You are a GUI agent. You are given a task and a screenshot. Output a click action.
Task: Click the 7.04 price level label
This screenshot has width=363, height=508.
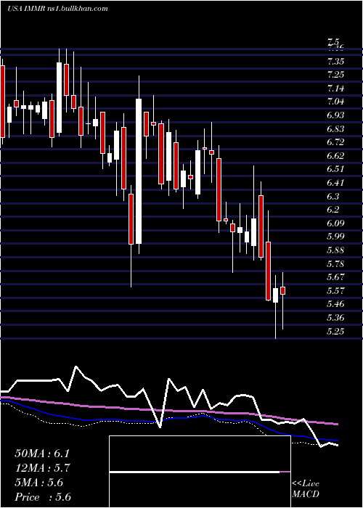tap(335, 102)
